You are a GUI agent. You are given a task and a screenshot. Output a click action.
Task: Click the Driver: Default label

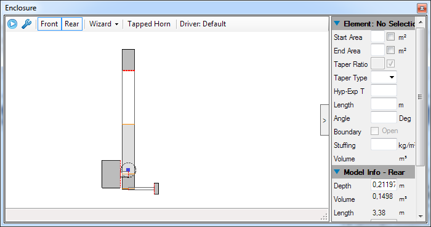203,24
